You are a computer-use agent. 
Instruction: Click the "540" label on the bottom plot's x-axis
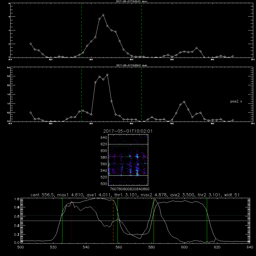click(x=86, y=247)
